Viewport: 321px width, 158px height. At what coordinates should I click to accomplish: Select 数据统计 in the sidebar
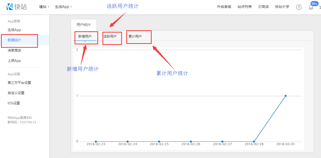click(x=14, y=40)
